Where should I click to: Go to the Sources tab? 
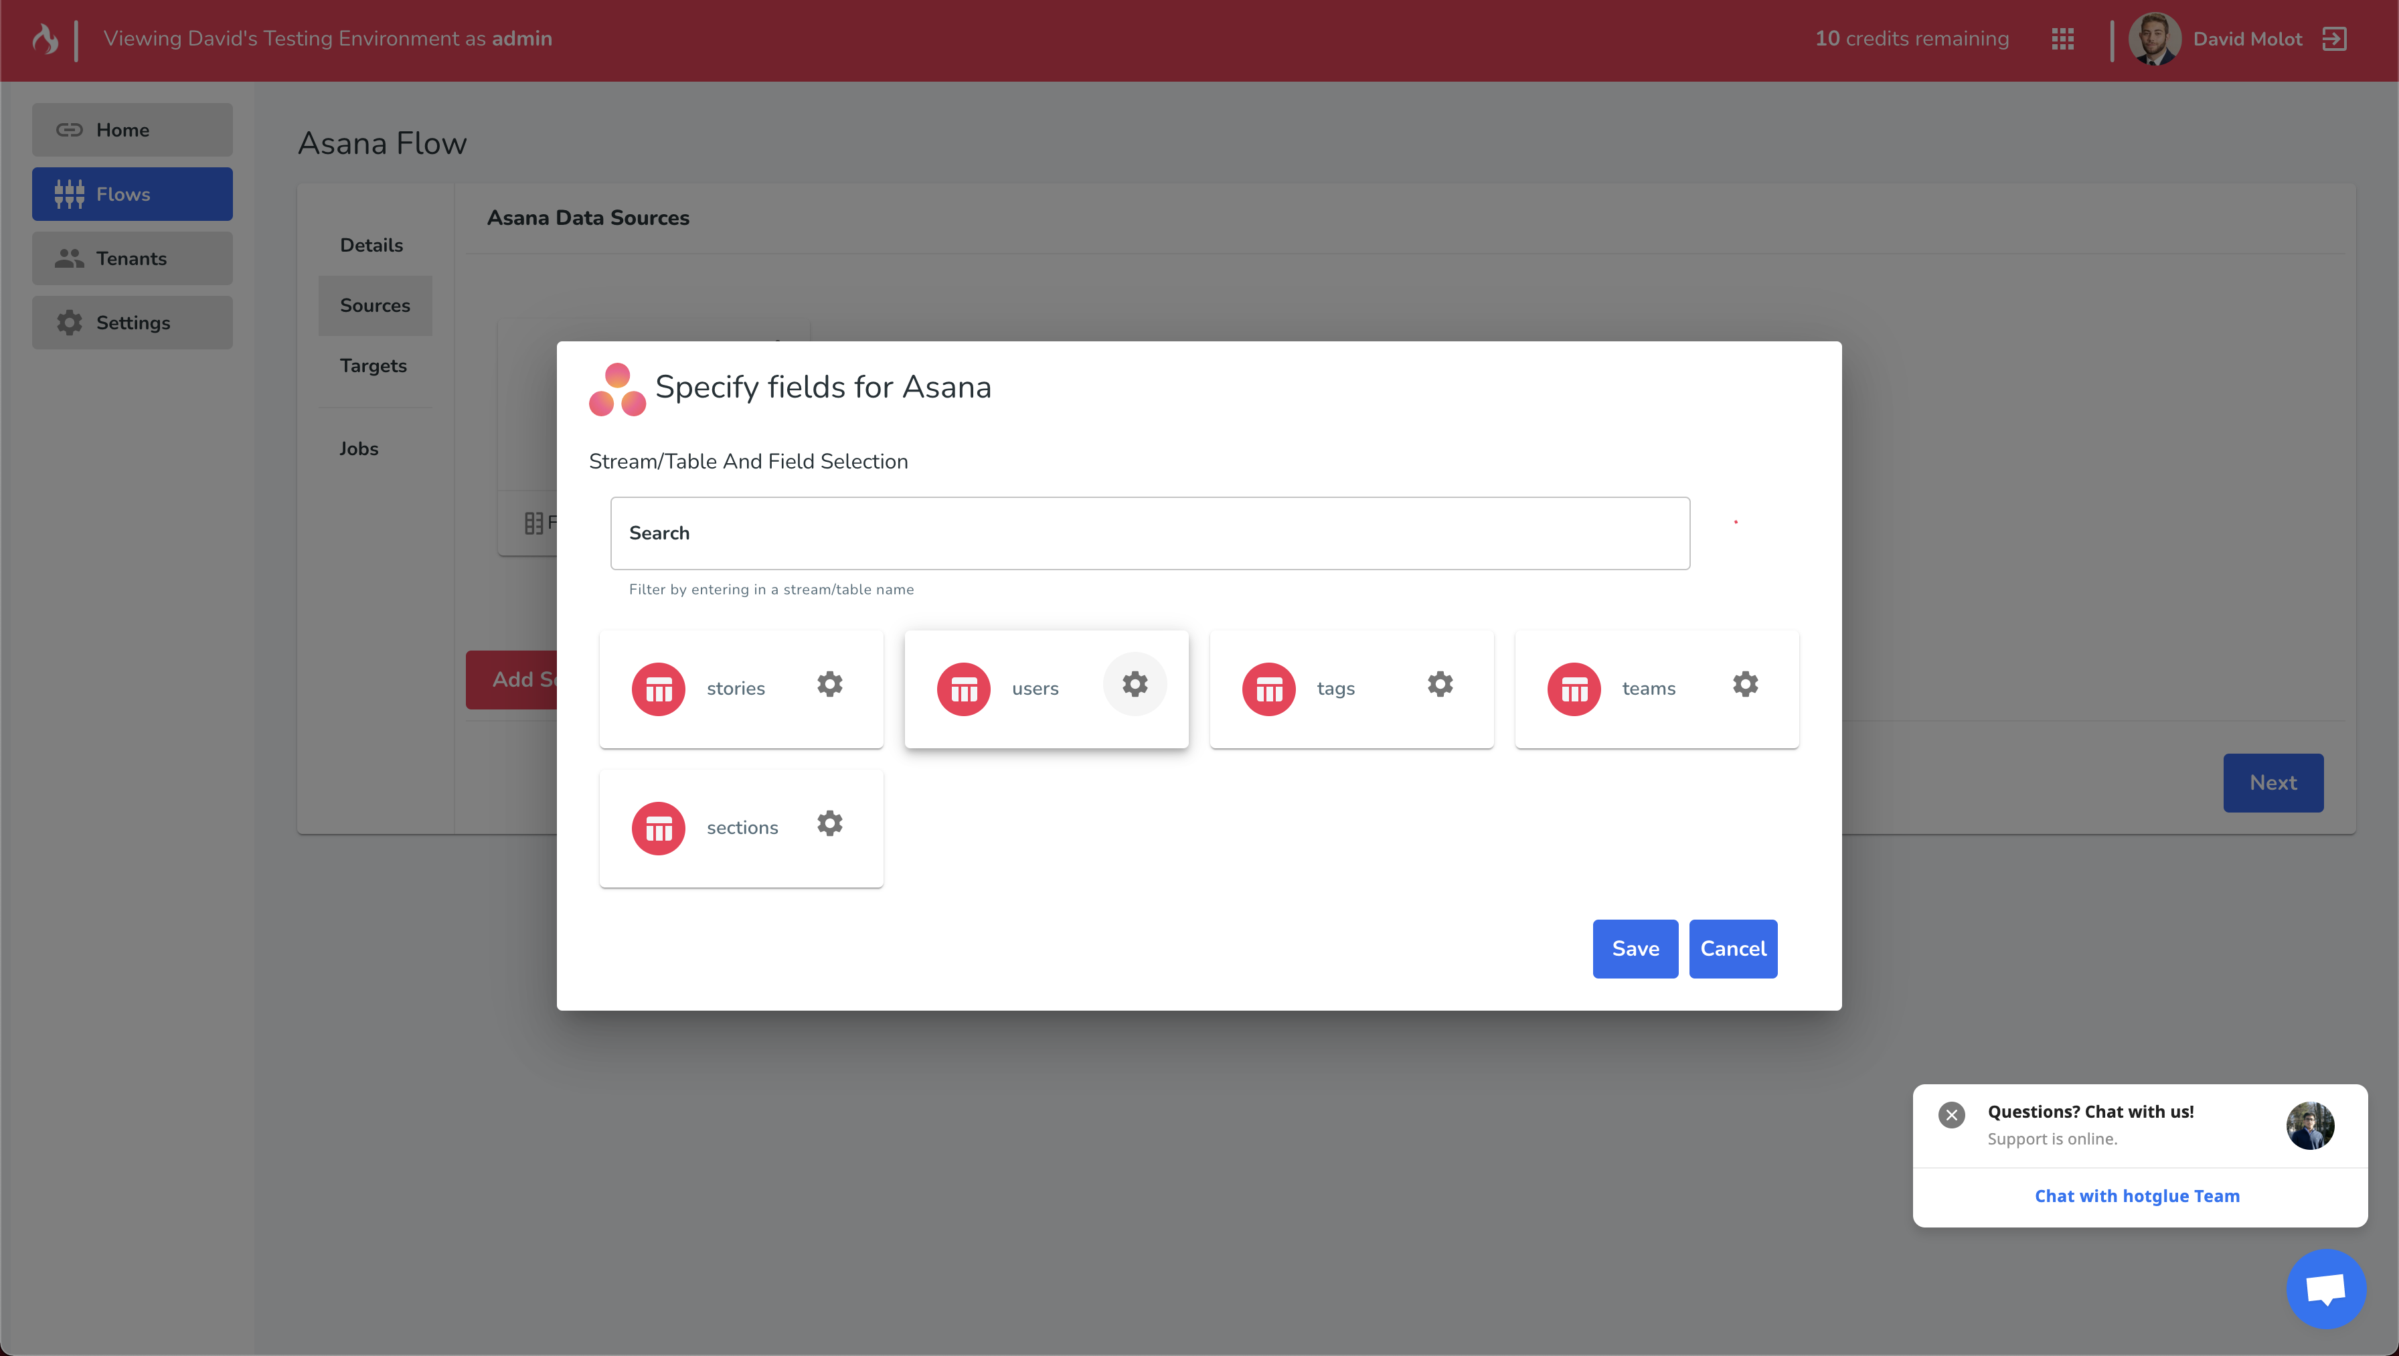(x=376, y=305)
